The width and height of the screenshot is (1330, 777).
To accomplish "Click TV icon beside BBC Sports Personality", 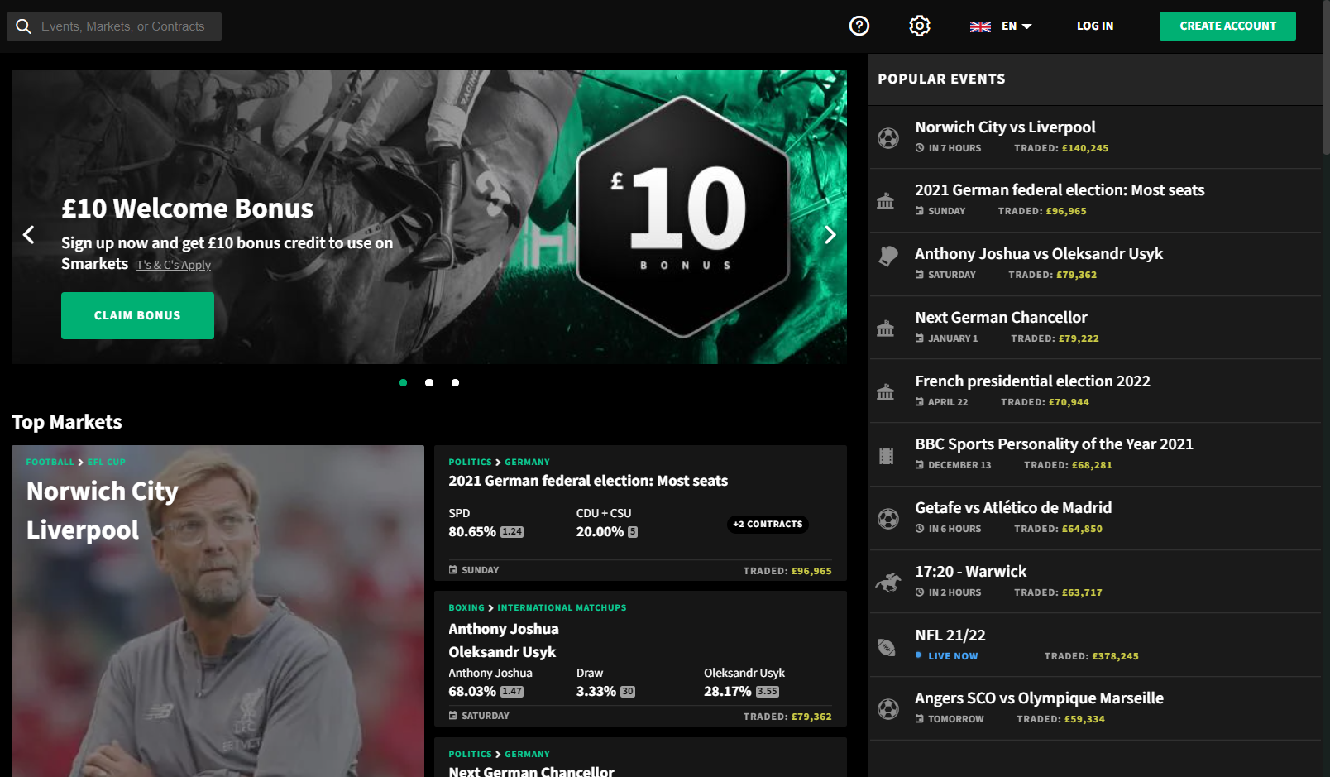I will click(887, 456).
